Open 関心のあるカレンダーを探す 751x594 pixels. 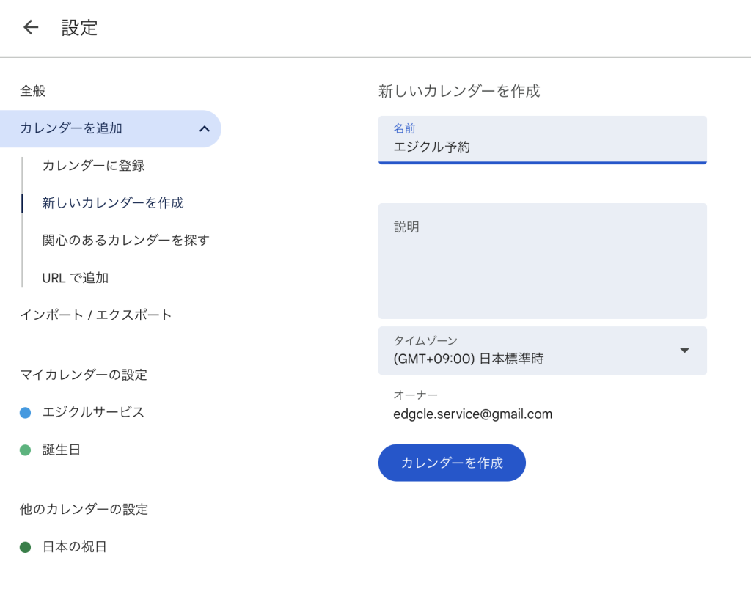[125, 240]
